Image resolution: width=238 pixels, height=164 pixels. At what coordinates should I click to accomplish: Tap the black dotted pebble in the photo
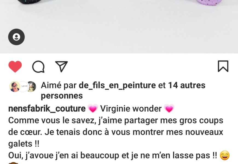pyautogui.click(x=29, y=2)
